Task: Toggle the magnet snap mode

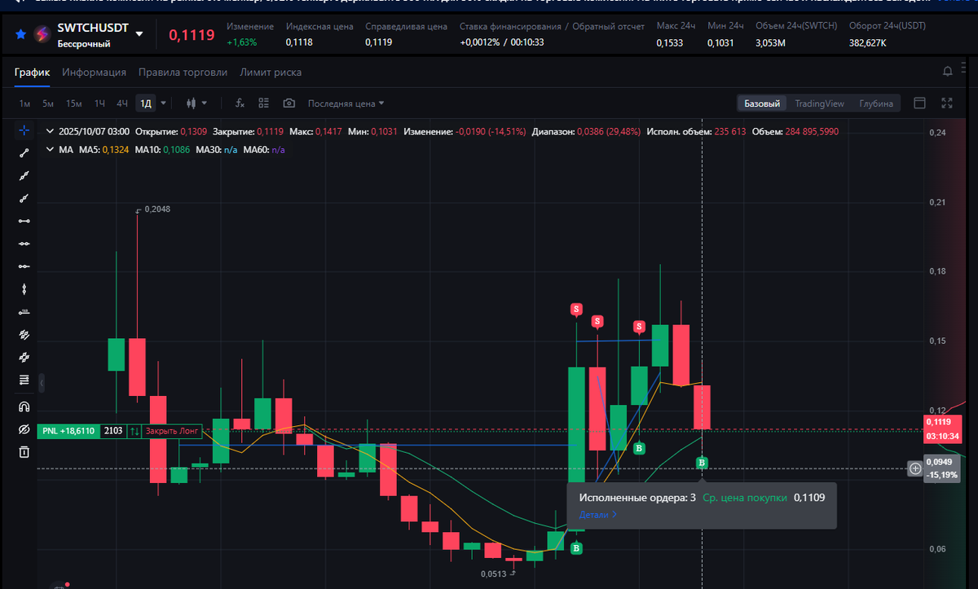Action: [x=24, y=407]
